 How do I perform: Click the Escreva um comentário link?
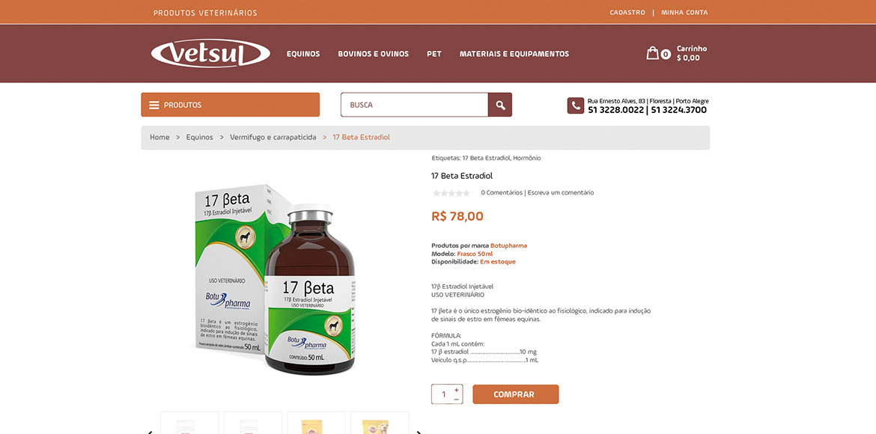point(561,193)
